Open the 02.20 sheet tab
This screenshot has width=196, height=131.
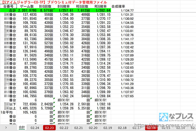[93, 128]
